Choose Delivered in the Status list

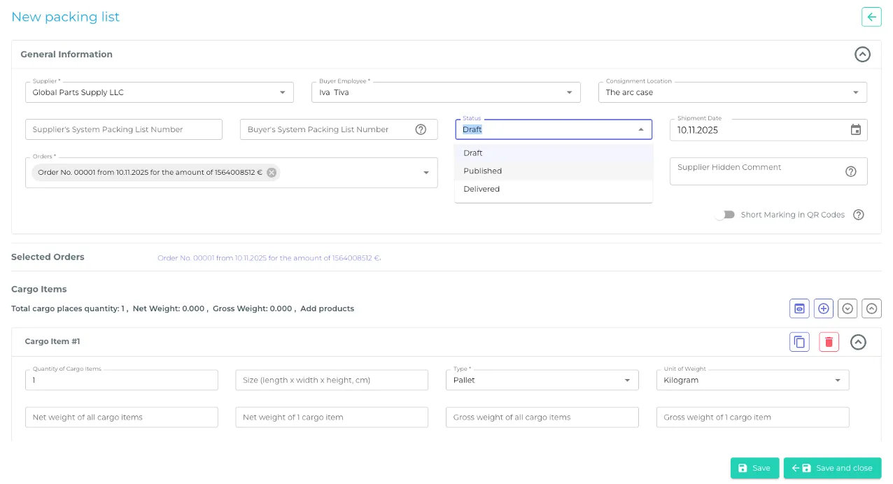(481, 189)
